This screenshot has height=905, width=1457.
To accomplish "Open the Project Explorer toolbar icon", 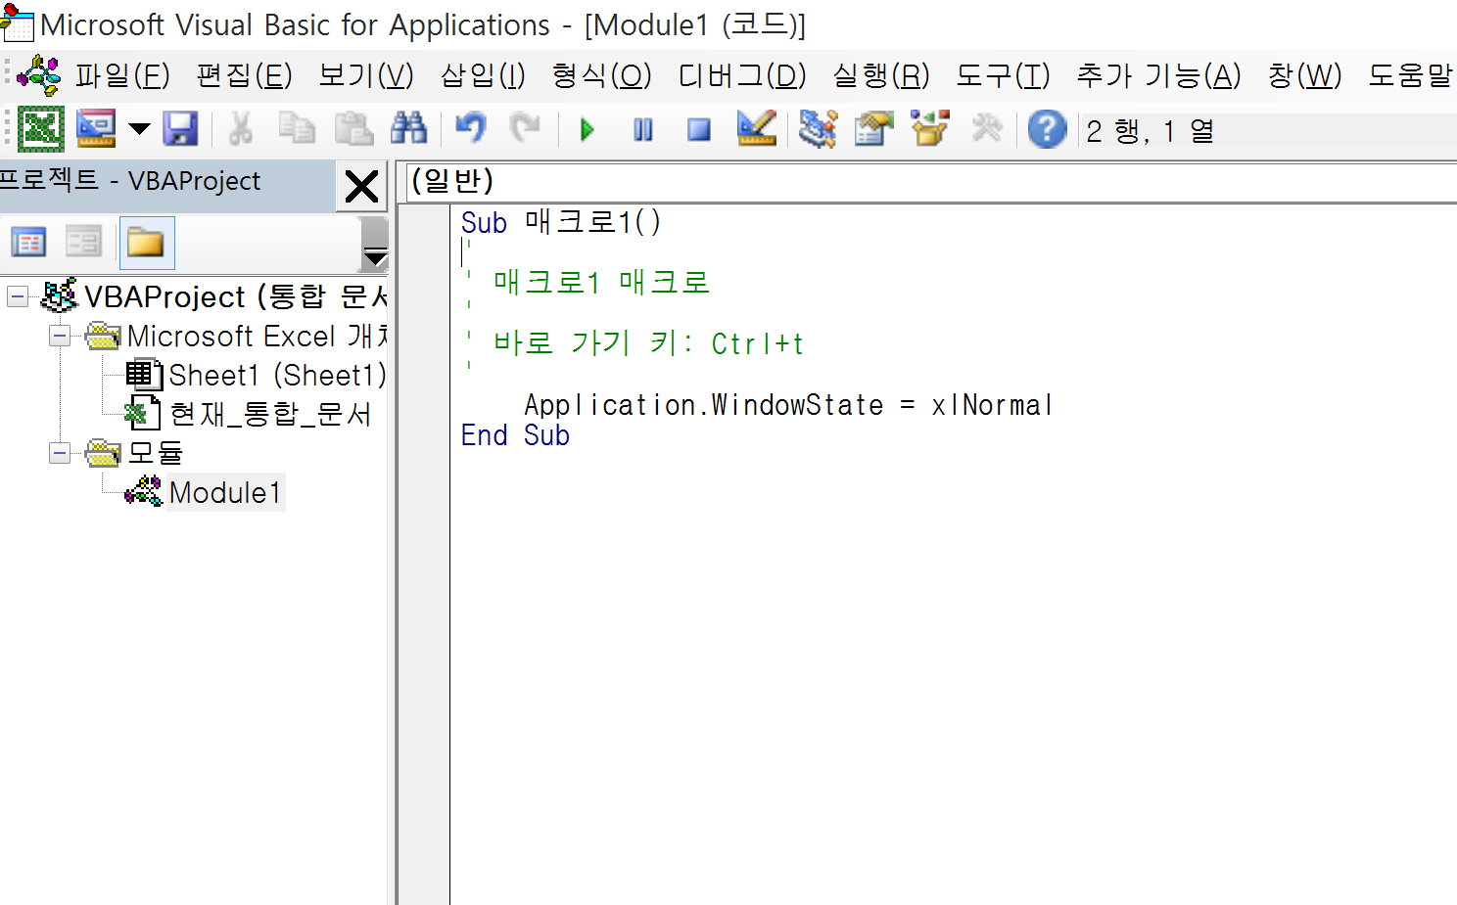I will click(x=817, y=128).
